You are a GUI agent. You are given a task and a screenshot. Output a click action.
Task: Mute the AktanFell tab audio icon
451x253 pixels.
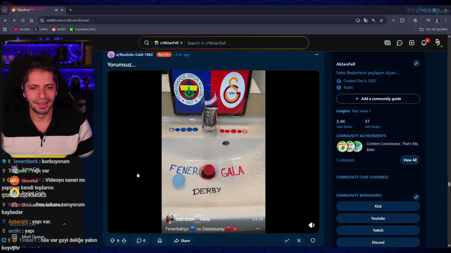[x=56, y=10]
